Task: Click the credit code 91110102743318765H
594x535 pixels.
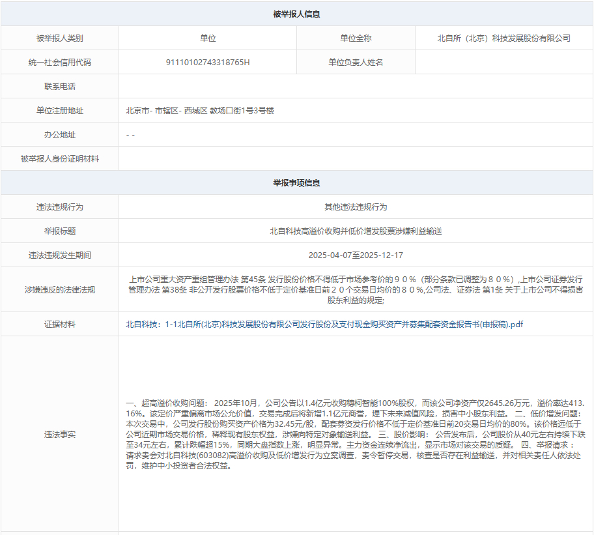Action: [x=208, y=63]
